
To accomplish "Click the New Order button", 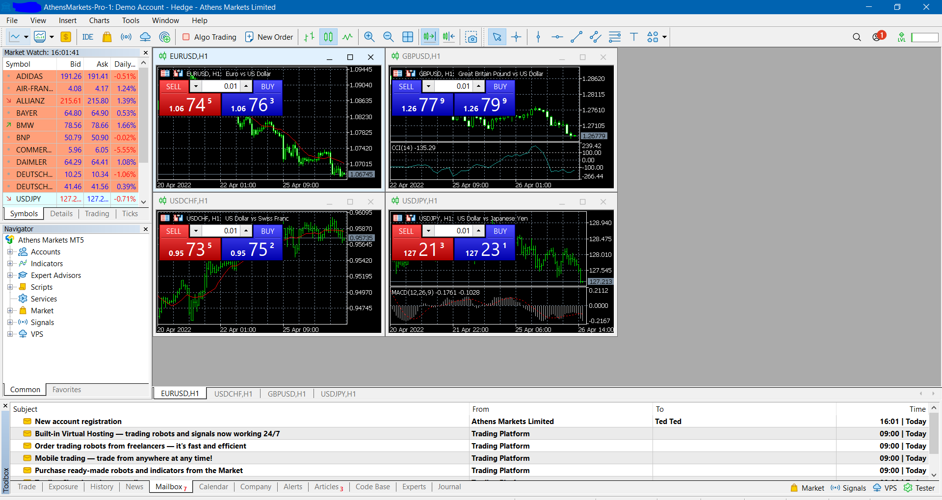I will tap(269, 37).
